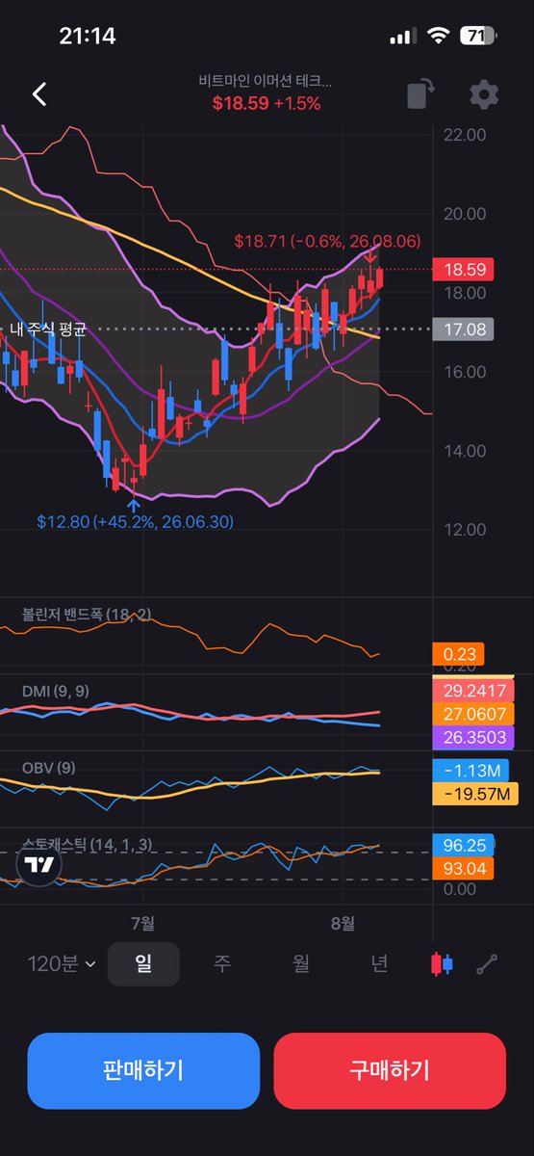Screen dimensions: 534x1156
Task: Select the 일 (daily) tab
Action: 143,963
